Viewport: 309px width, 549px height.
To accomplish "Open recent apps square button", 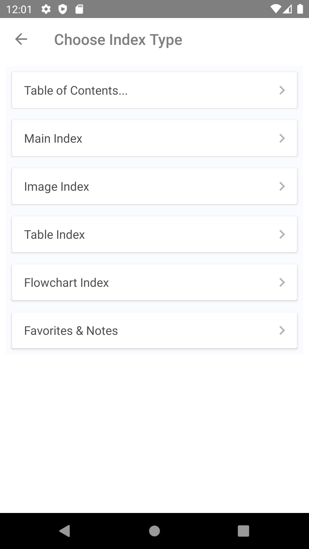I will 243,531.
